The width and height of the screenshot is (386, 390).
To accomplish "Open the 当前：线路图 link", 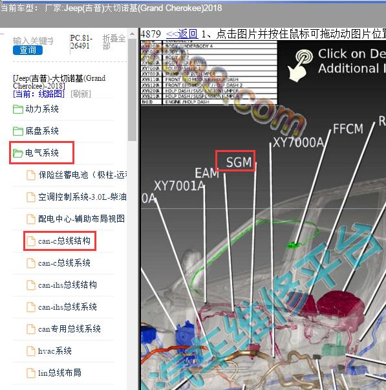I will [39, 94].
